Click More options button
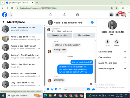 point(84,35)
